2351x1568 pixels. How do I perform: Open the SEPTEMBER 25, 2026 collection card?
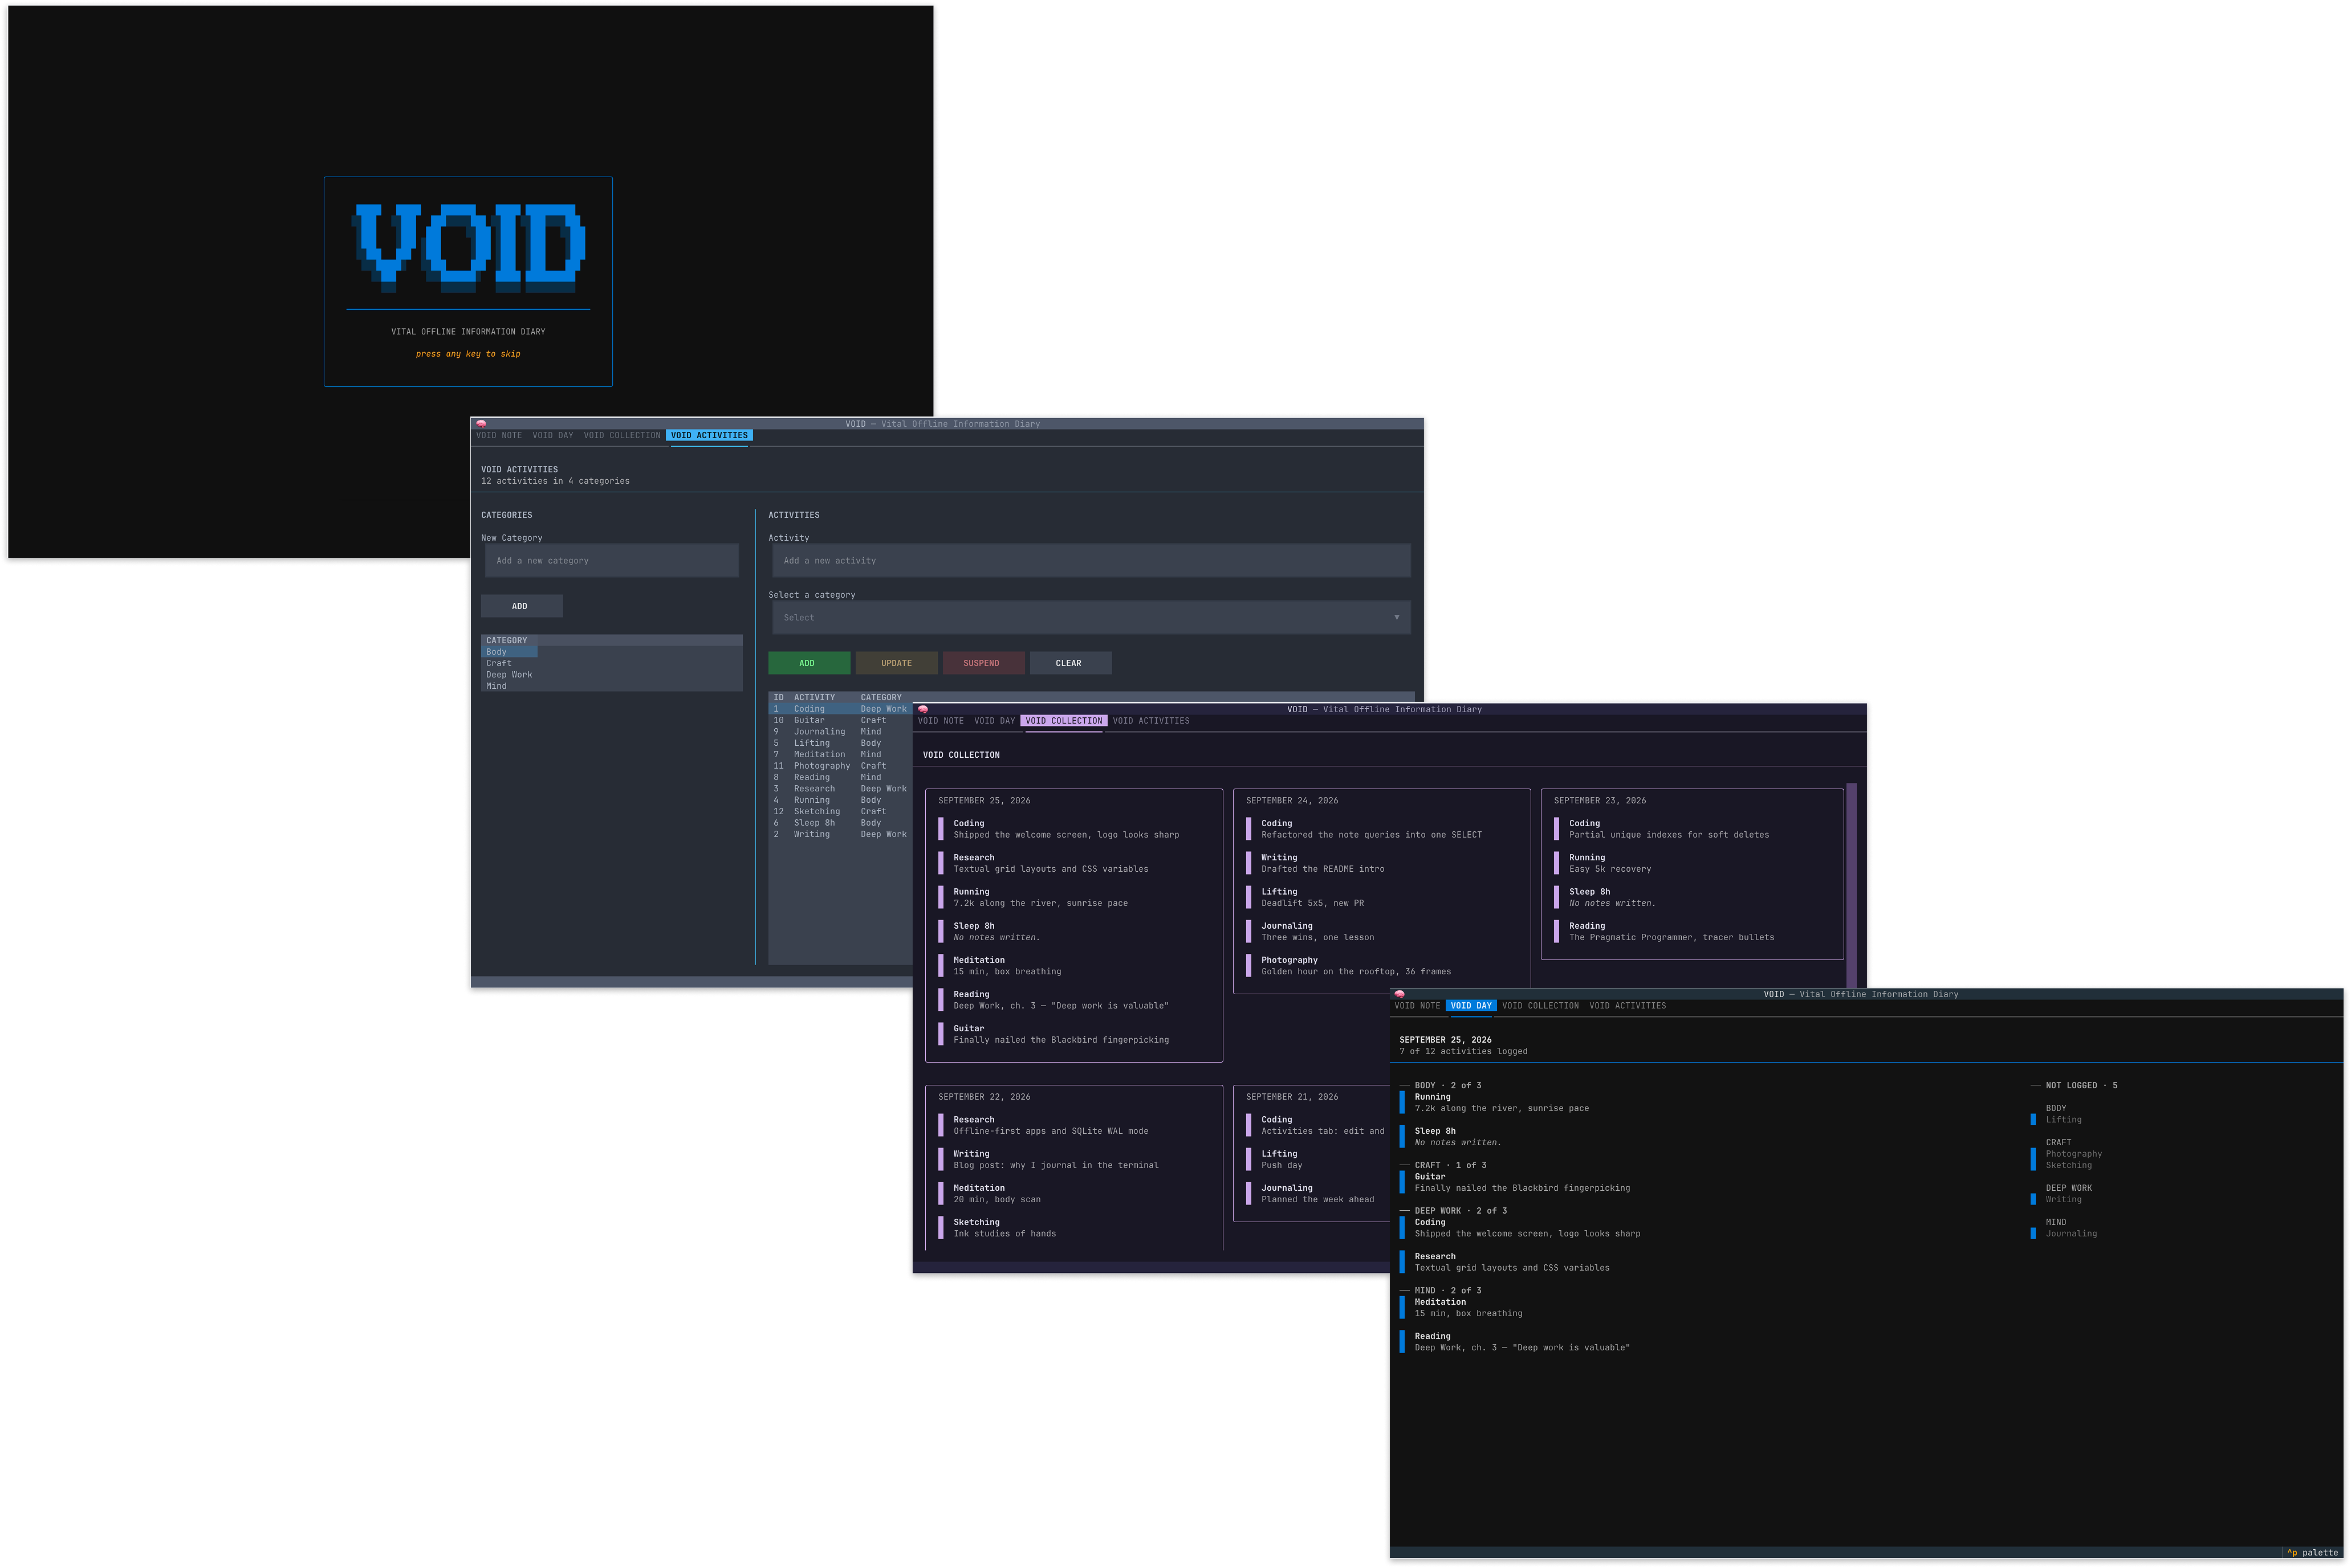click(x=1073, y=925)
